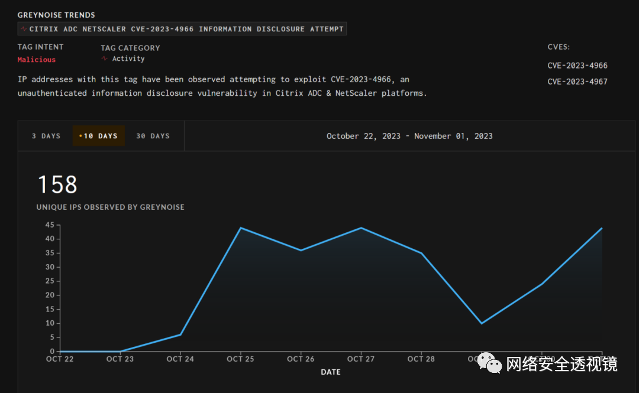639x393 pixels.
Task: Click the Malicious intent label
Action: pyautogui.click(x=36, y=60)
